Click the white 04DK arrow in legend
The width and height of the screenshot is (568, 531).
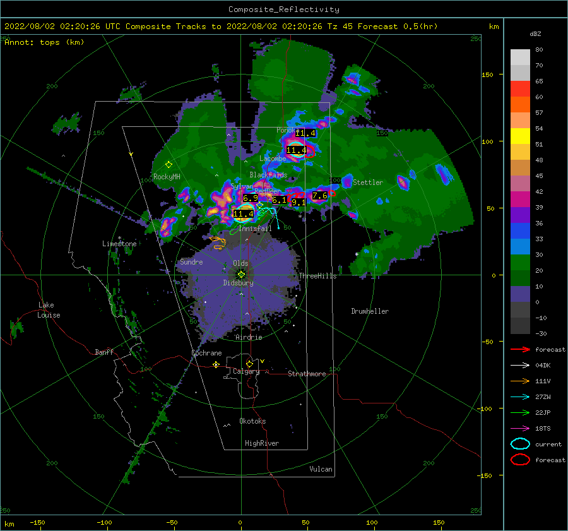coord(520,366)
